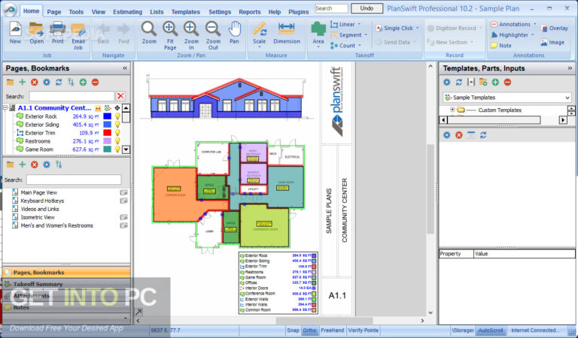Screen dimensions: 578x338
Task: Expand the Custom Templates folder
Action: pos(452,110)
